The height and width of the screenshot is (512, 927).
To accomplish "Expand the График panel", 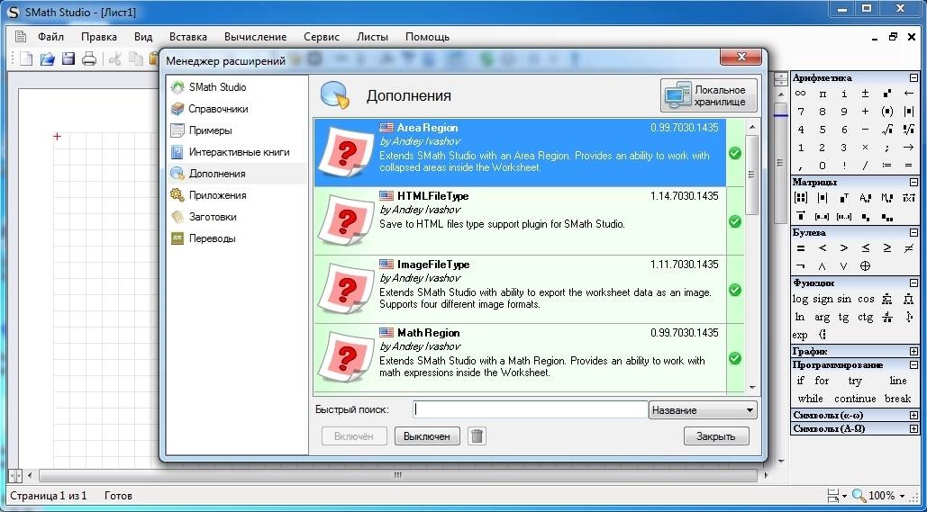I will 914,351.
